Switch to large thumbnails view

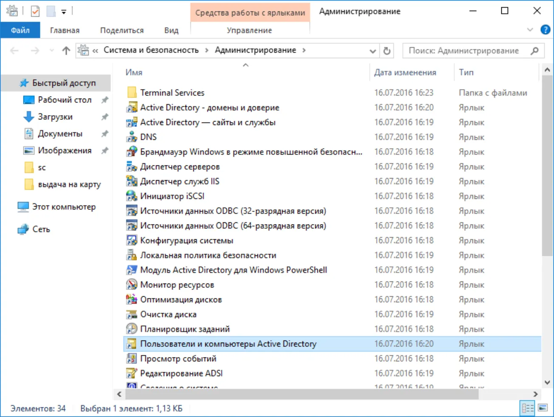pos(543,408)
